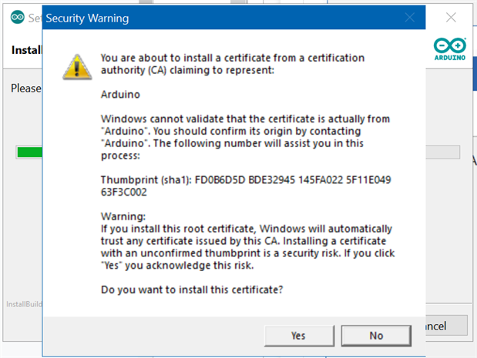477x358 pixels.
Task: Click the green installation progress bar
Action: pyautogui.click(x=29, y=152)
